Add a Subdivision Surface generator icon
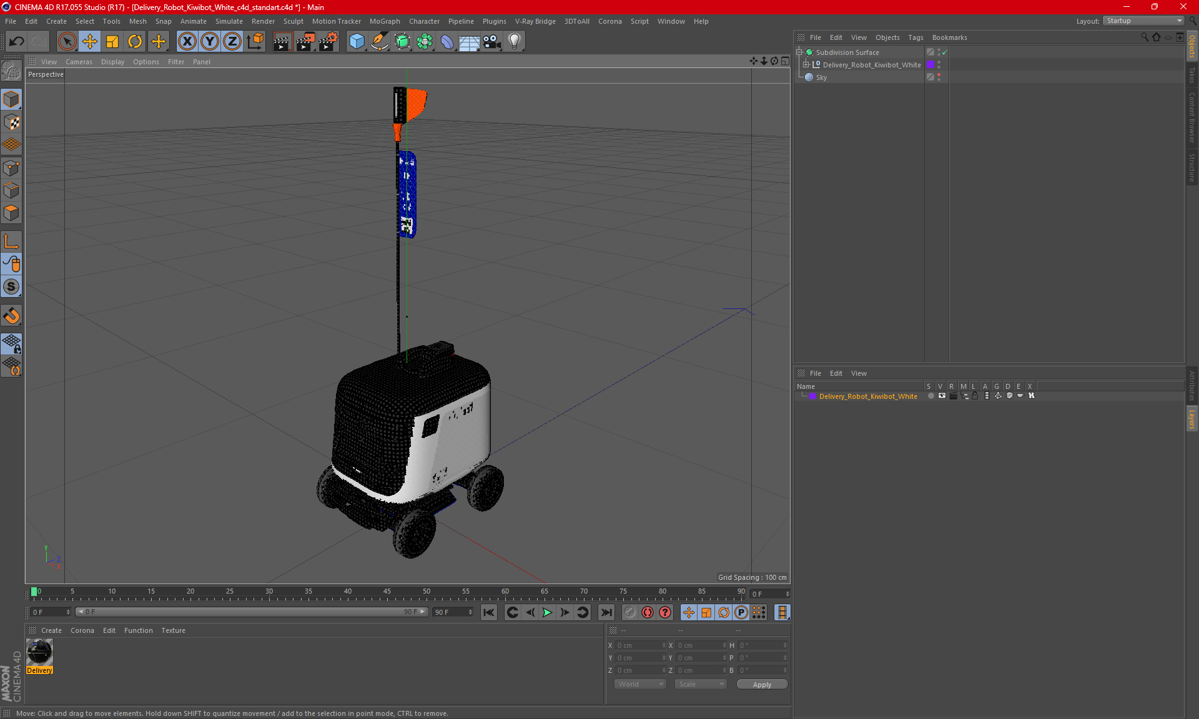The image size is (1199, 719). click(x=402, y=42)
